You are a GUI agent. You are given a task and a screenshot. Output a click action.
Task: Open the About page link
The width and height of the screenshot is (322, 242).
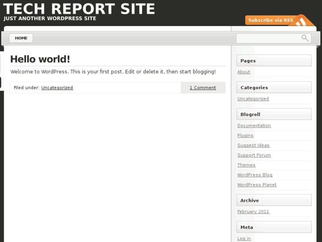[x=244, y=72]
